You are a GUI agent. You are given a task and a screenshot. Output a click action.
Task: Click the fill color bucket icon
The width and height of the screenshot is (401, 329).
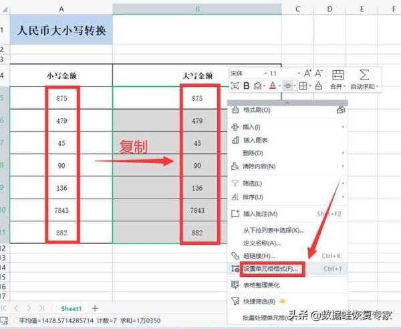(x=258, y=86)
